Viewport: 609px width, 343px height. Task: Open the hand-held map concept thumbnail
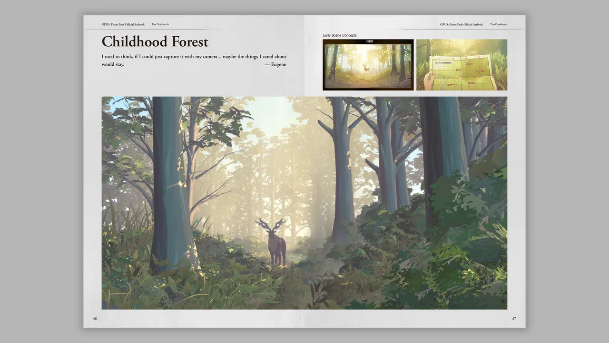click(x=462, y=65)
